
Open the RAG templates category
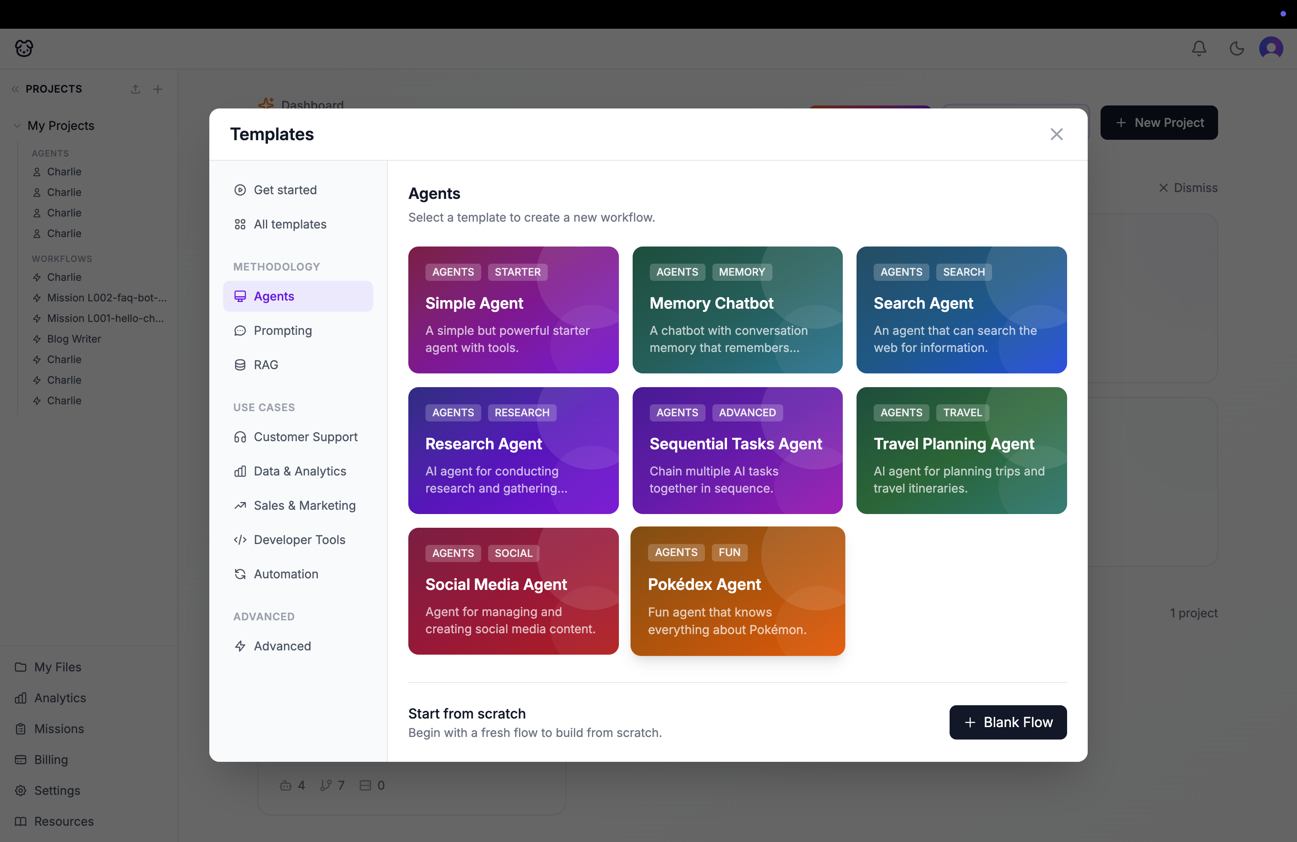pyautogui.click(x=266, y=365)
